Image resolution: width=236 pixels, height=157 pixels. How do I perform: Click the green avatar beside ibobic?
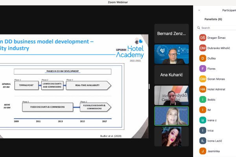point(203,100)
